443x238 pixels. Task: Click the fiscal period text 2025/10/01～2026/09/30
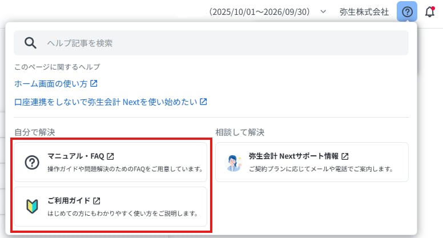(x=260, y=12)
